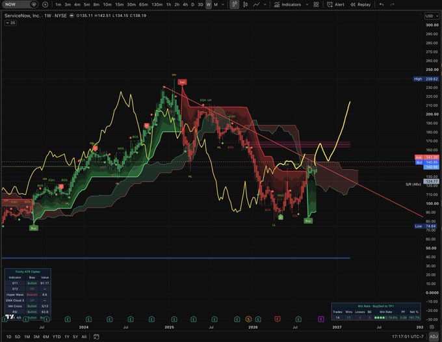Viewport: 442px width, 342px height.
Task: Click the High 239.62 price label
Action: click(426, 79)
